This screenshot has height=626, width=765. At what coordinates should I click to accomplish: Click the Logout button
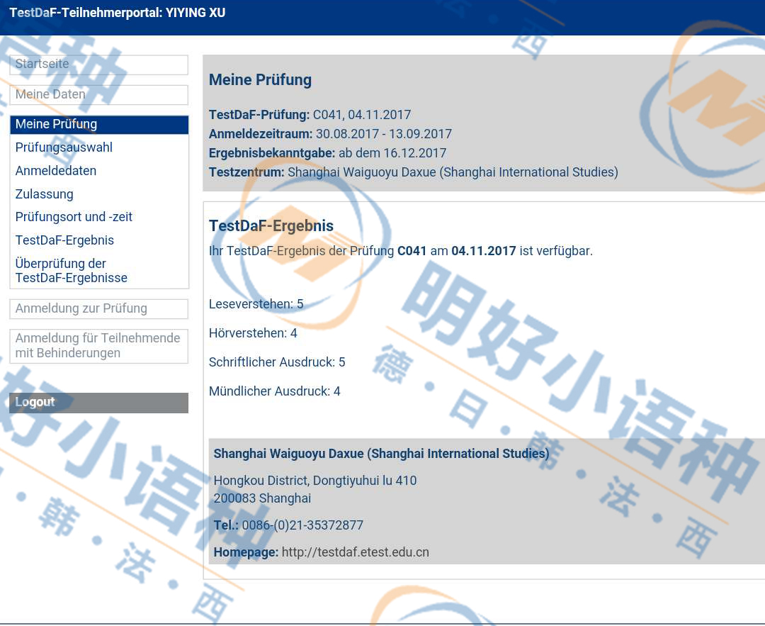click(x=98, y=403)
